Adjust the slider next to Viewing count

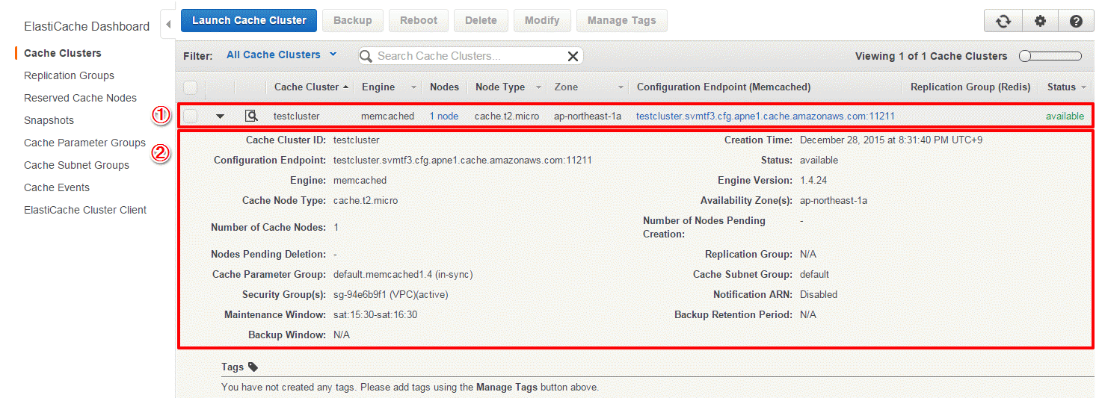1050,56
